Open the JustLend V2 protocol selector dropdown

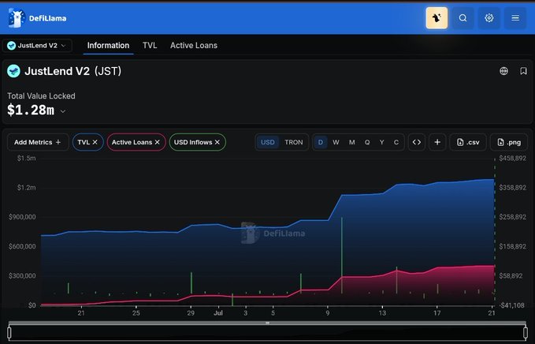point(37,46)
